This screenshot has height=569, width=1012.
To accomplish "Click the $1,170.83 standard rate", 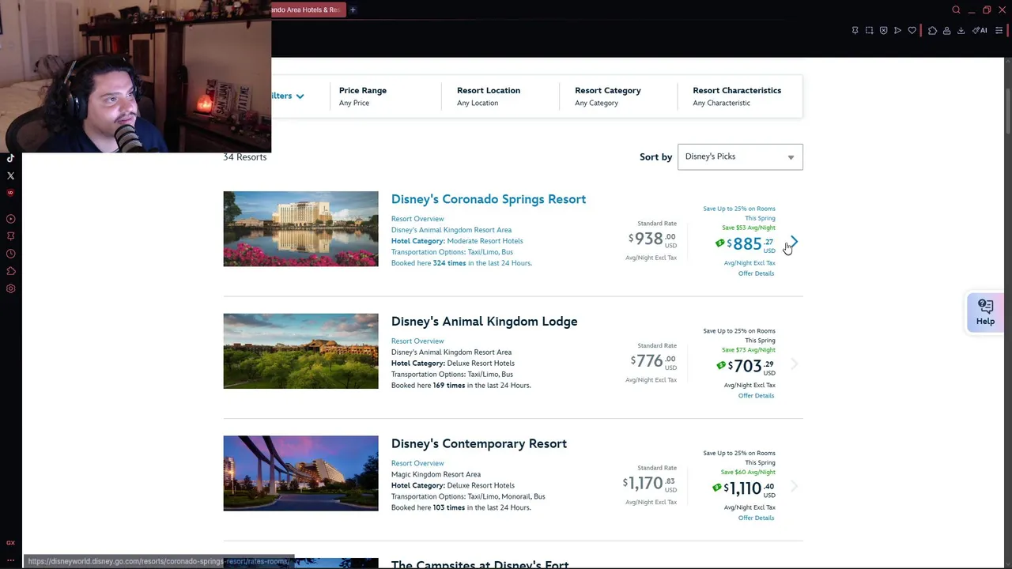I will point(650,483).
